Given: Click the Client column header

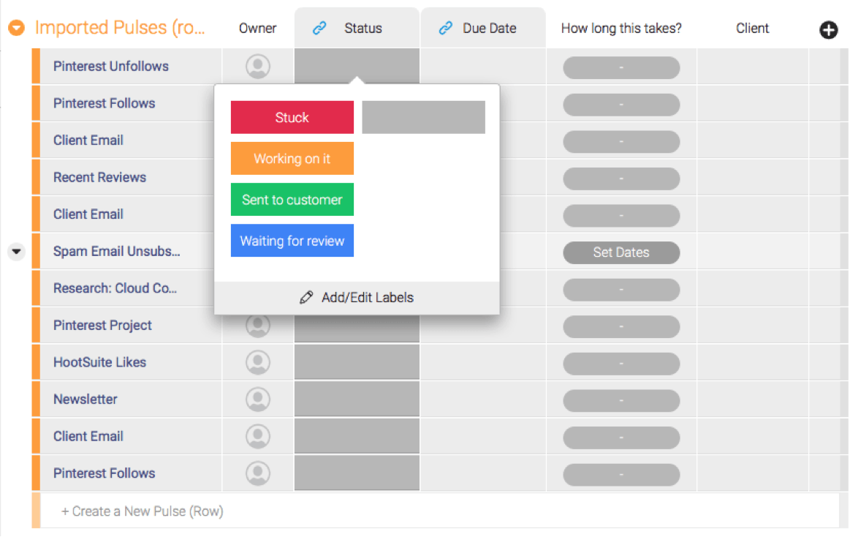Looking at the screenshot, I should point(752,28).
